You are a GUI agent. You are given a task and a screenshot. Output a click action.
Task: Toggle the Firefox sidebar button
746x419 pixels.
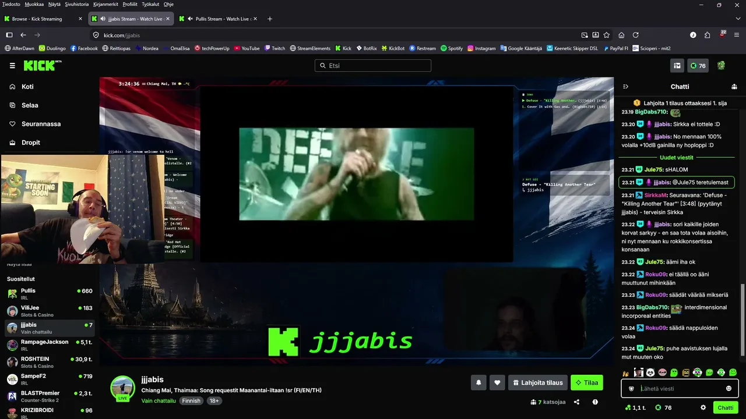pos(9,35)
